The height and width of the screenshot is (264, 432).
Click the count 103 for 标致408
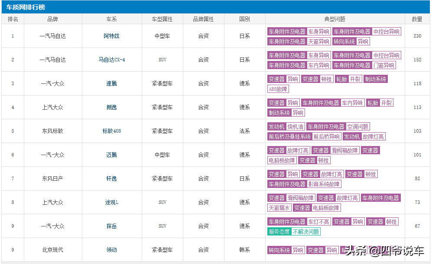point(417,131)
